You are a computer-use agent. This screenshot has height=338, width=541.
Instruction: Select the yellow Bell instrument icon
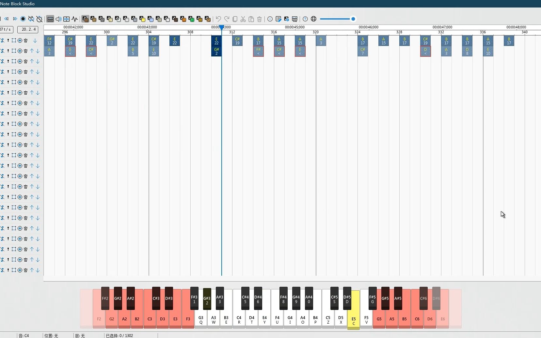tap(142, 19)
